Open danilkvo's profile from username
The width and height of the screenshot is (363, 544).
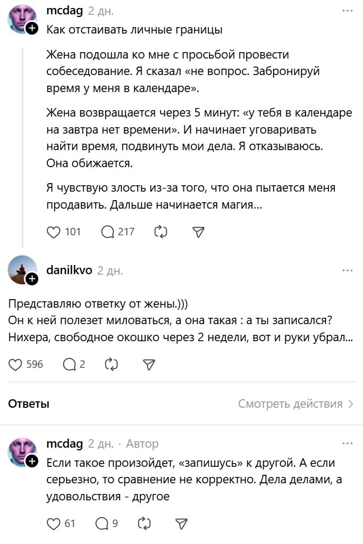[69, 270]
